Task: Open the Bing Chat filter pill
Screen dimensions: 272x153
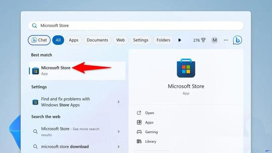Action: click(x=39, y=40)
